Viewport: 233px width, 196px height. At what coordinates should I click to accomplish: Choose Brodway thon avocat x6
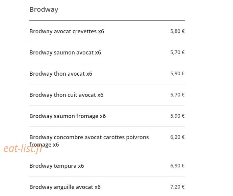click(61, 74)
